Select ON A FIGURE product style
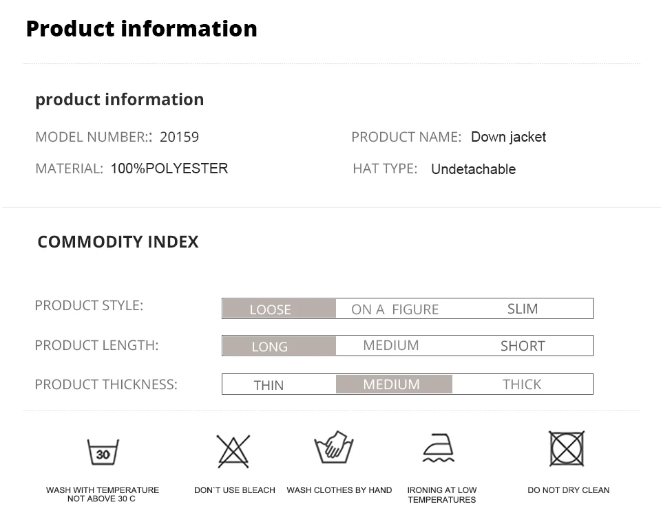 coord(395,309)
